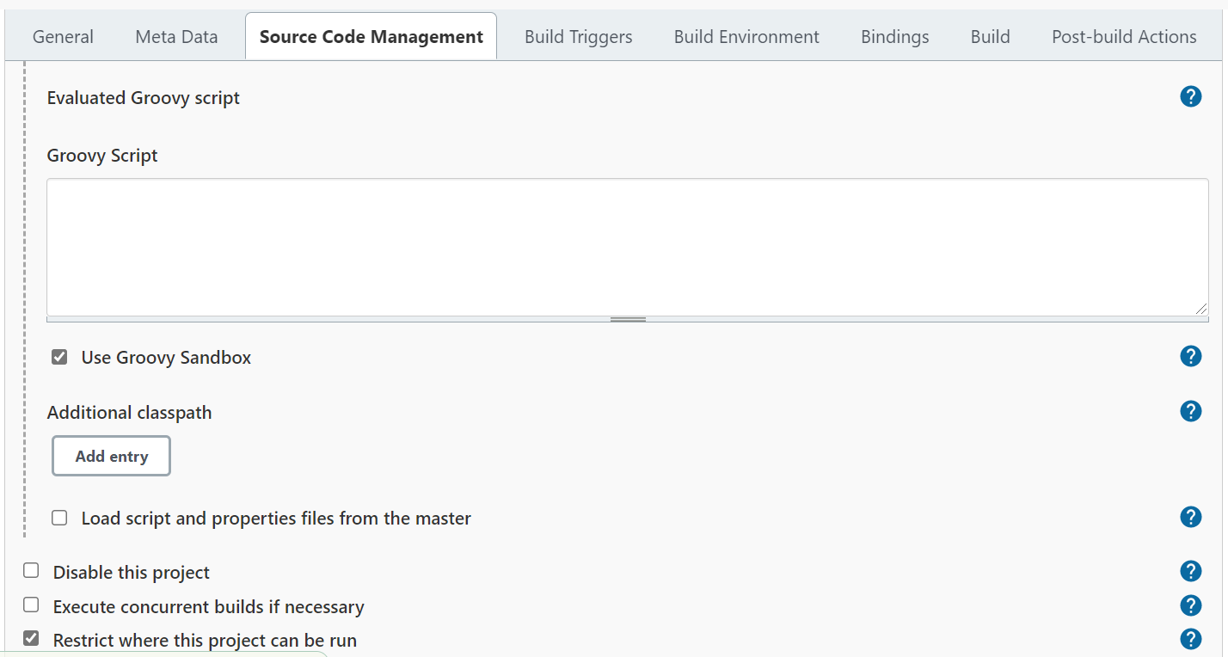
Task: Click inside the Groovy Script text area
Action: (x=627, y=247)
